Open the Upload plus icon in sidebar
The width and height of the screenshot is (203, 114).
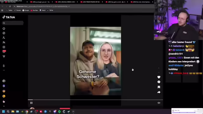[4, 47]
